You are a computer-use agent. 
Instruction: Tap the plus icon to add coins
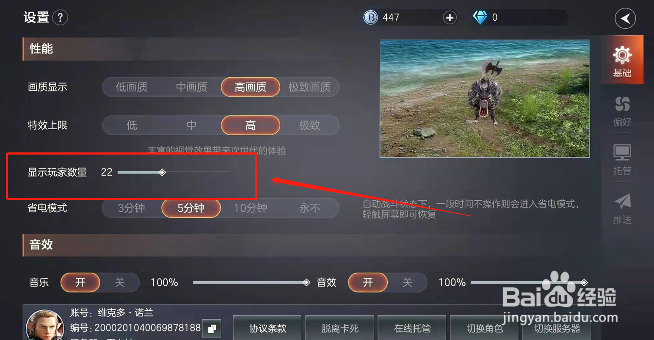click(x=450, y=17)
